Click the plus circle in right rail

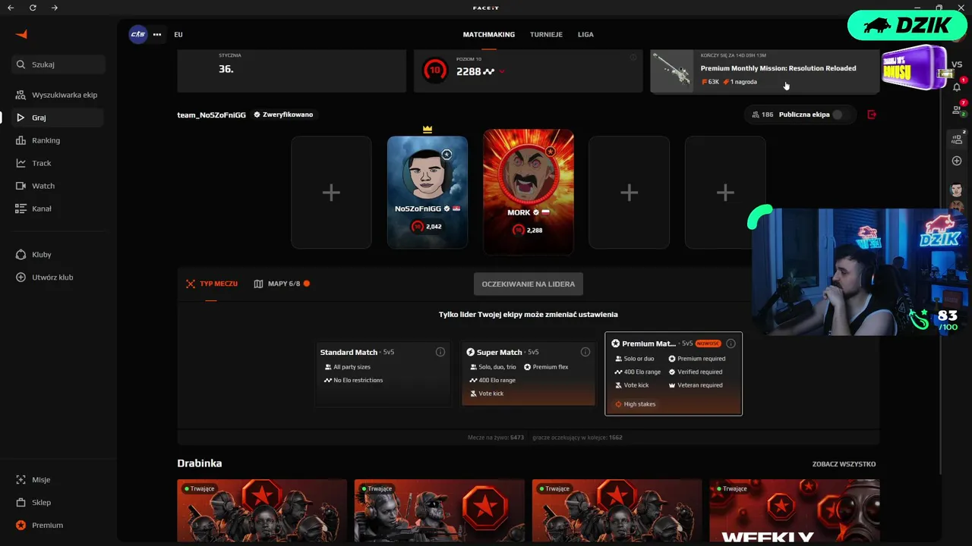pos(957,161)
